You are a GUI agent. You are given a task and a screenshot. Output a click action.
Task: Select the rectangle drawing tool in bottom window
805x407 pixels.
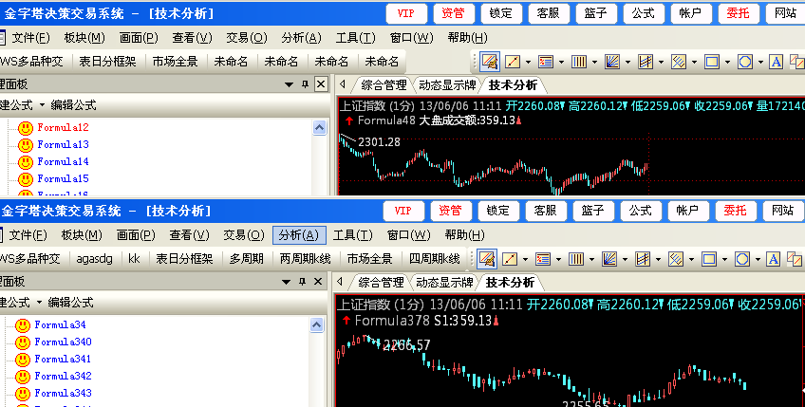pyautogui.click(x=709, y=259)
